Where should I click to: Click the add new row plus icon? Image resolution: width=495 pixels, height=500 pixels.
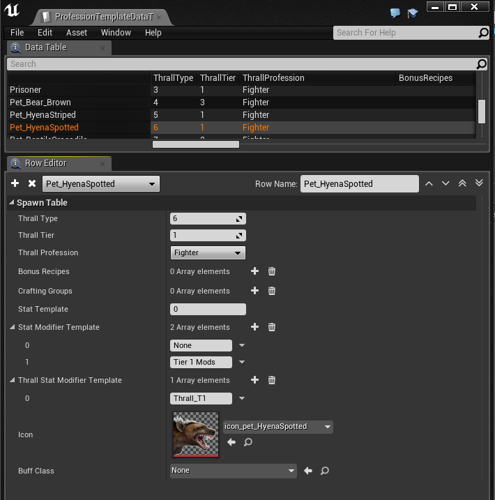click(15, 183)
